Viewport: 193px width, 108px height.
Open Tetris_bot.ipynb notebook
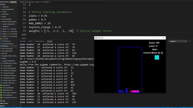pos(7,49)
